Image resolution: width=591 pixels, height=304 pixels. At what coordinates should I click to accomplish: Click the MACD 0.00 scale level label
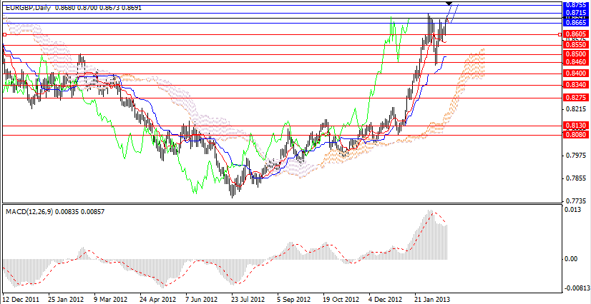[572, 259]
